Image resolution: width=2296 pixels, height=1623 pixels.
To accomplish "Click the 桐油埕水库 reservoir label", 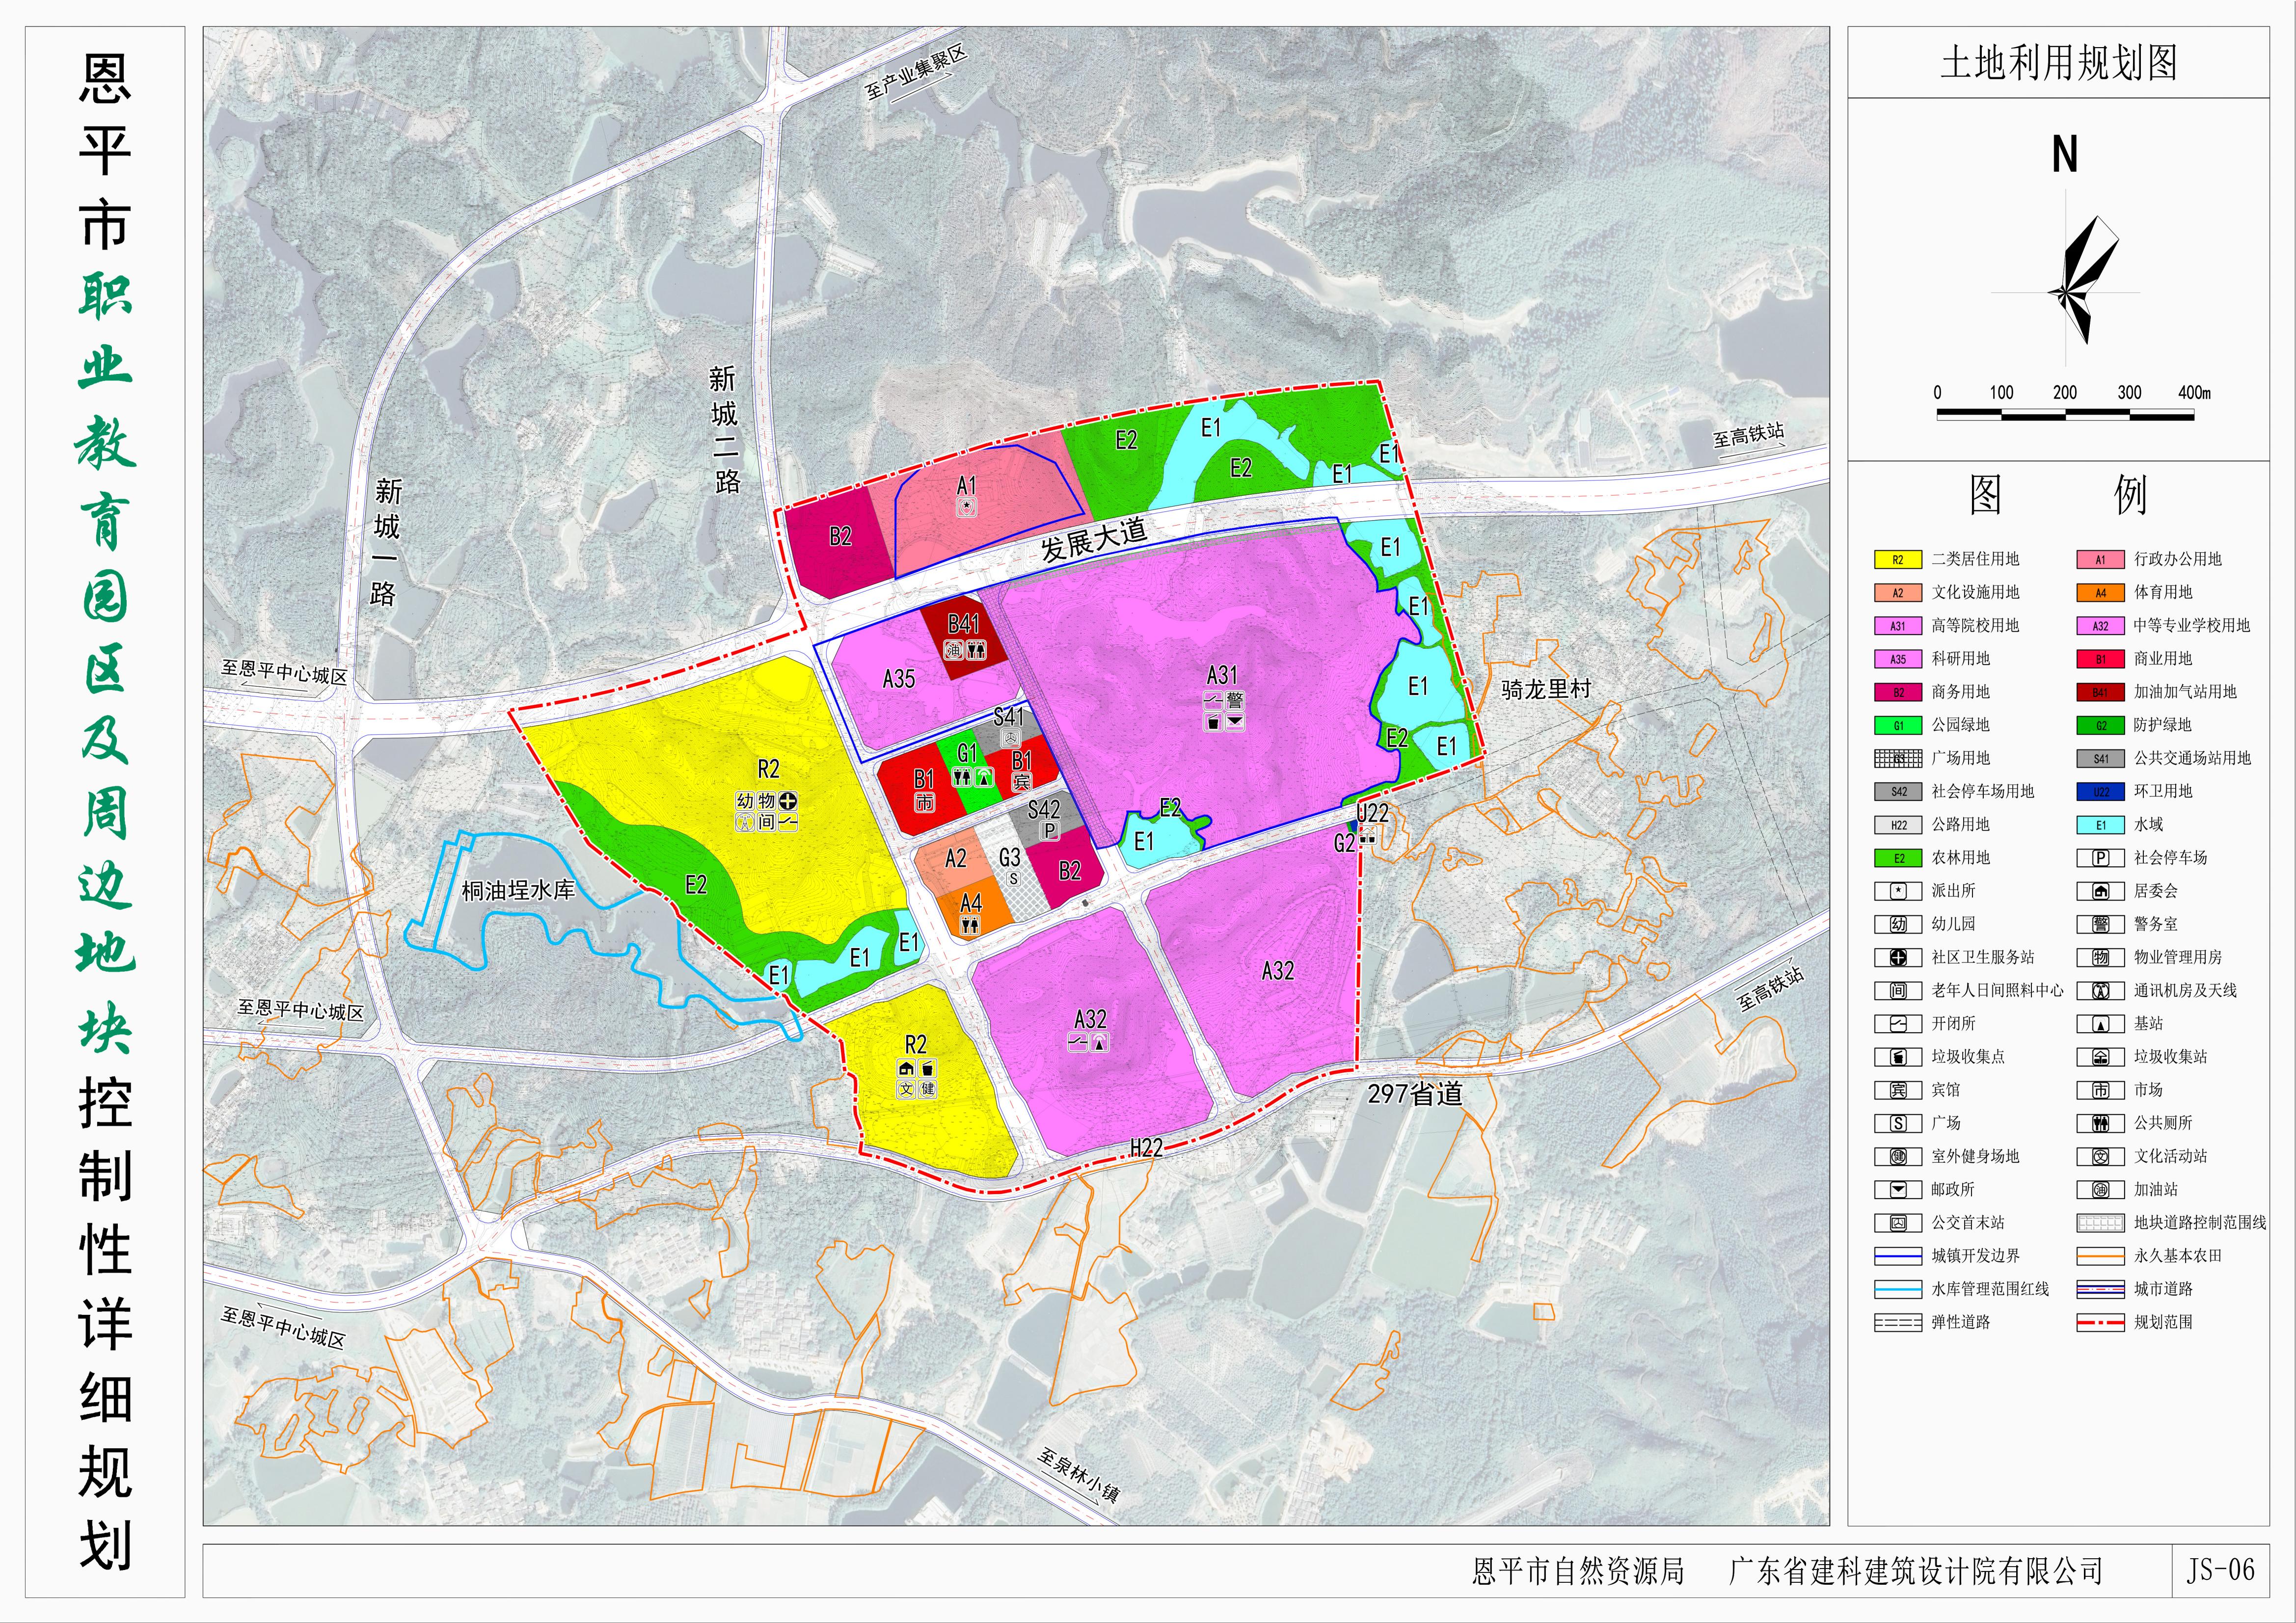I will pos(518,890).
